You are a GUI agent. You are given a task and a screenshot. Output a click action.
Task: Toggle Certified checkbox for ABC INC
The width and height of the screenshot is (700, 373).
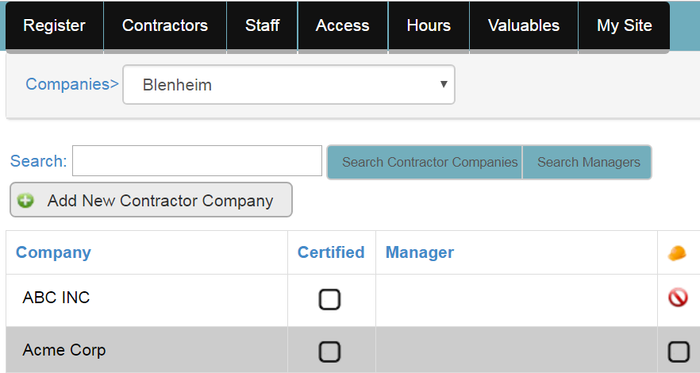[x=329, y=299]
